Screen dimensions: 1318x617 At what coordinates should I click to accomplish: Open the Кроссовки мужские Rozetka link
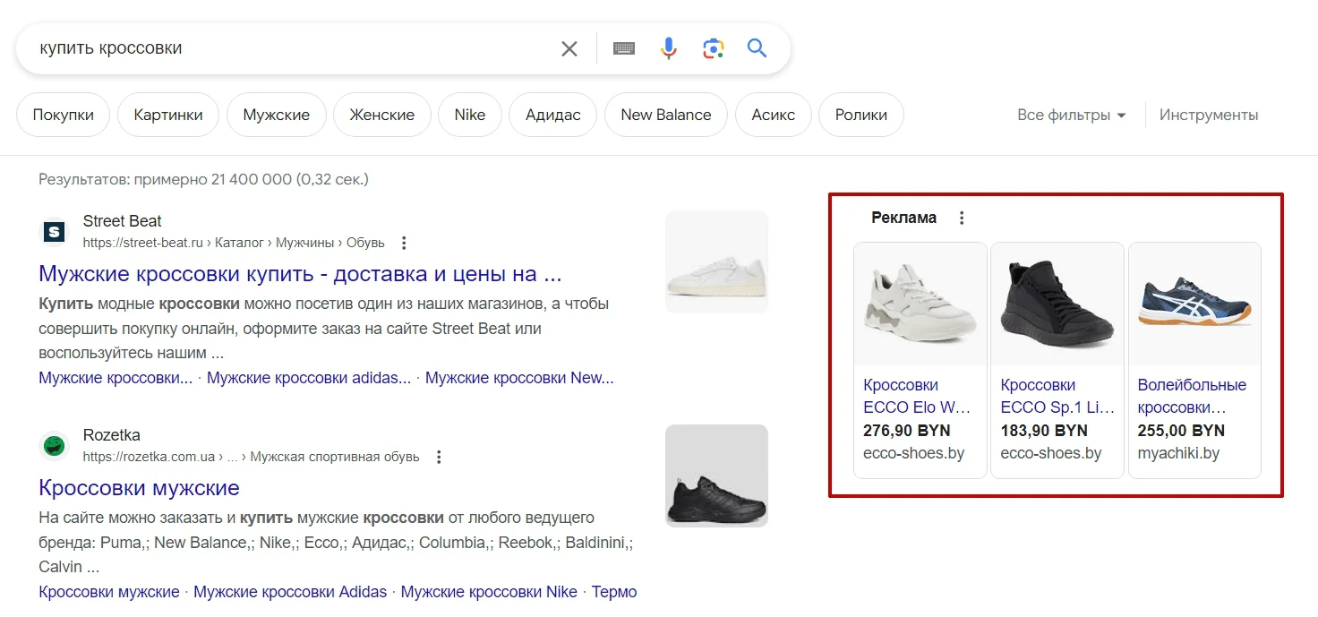(139, 488)
